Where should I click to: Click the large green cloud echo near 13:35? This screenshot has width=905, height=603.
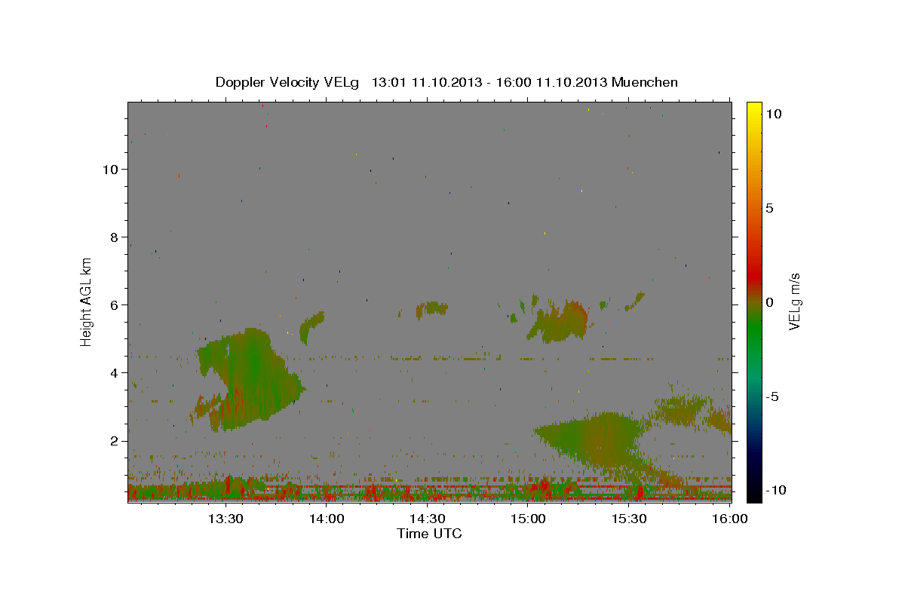click(249, 379)
